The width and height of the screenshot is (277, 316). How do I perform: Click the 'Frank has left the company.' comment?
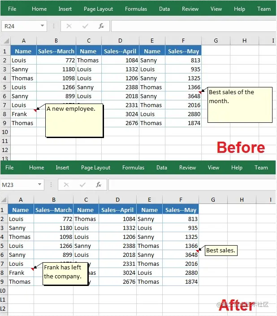point(65,274)
